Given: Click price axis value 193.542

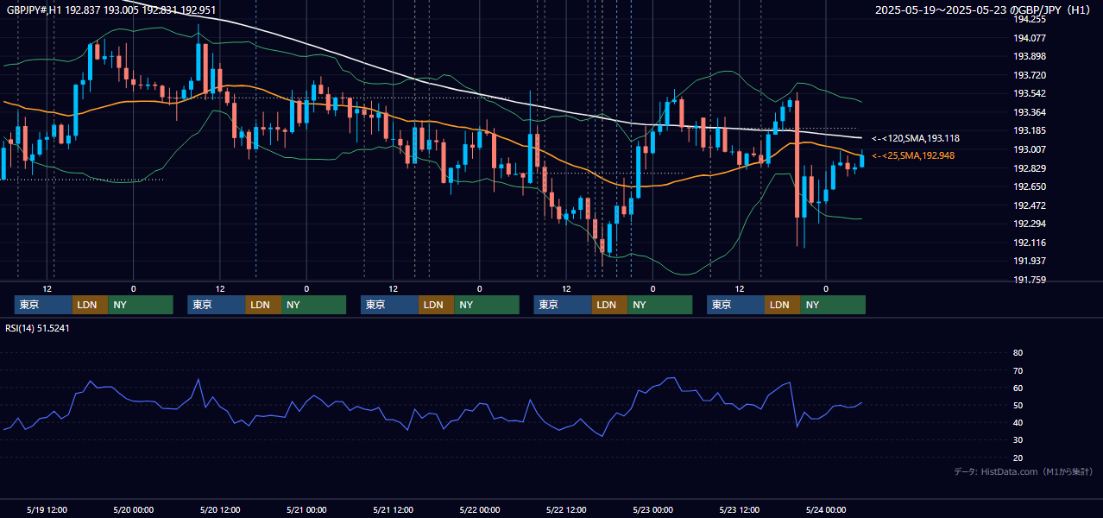Looking at the screenshot, I should click(x=1030, y=94).
